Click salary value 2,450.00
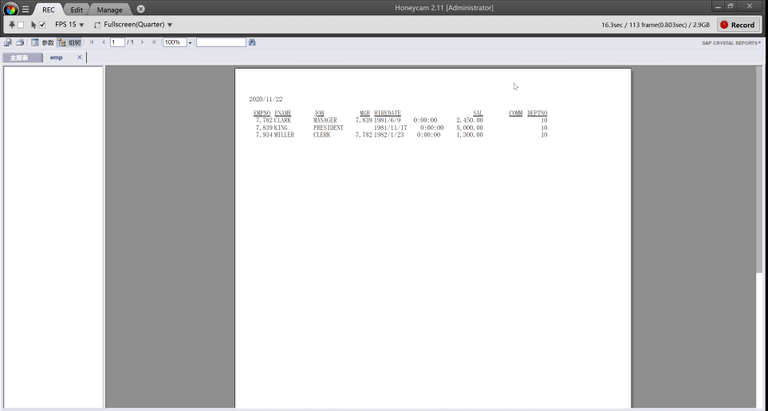The image size is (768, 411). coord(470,120)
